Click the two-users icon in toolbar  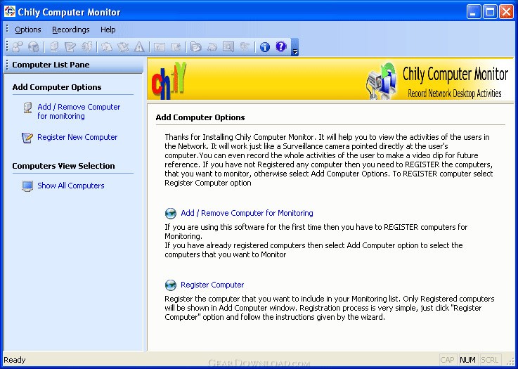pos(17,47)
